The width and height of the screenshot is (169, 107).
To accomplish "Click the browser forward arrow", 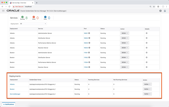I will (x=6, y=6).
